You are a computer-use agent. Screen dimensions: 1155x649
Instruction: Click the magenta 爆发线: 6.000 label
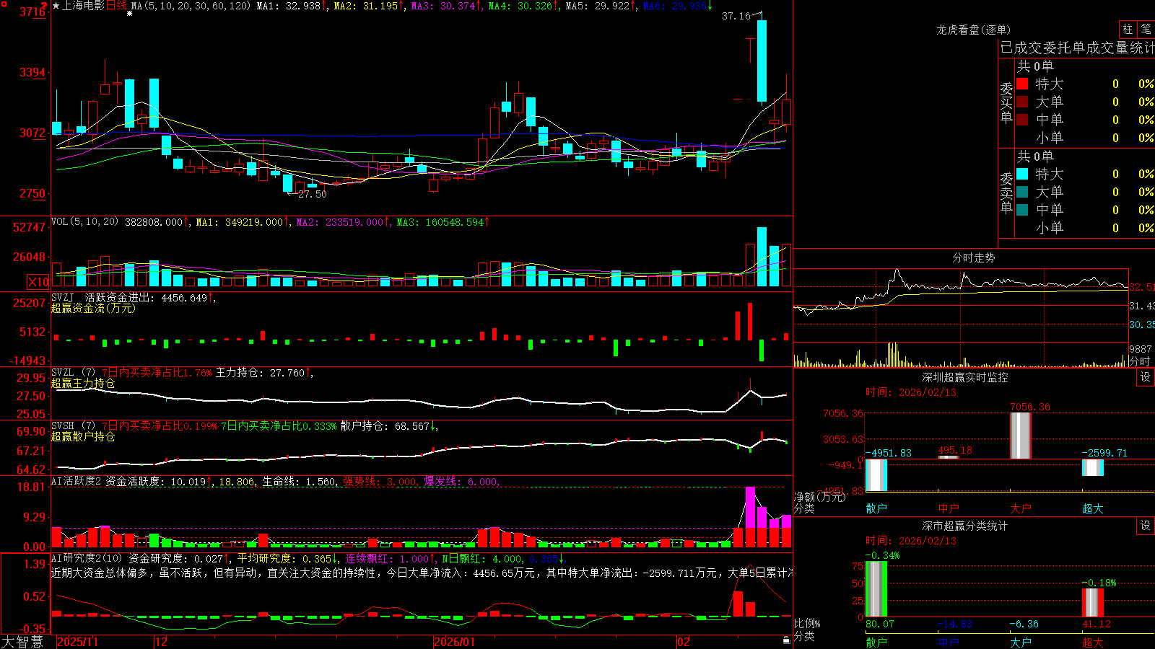point(461,481)
